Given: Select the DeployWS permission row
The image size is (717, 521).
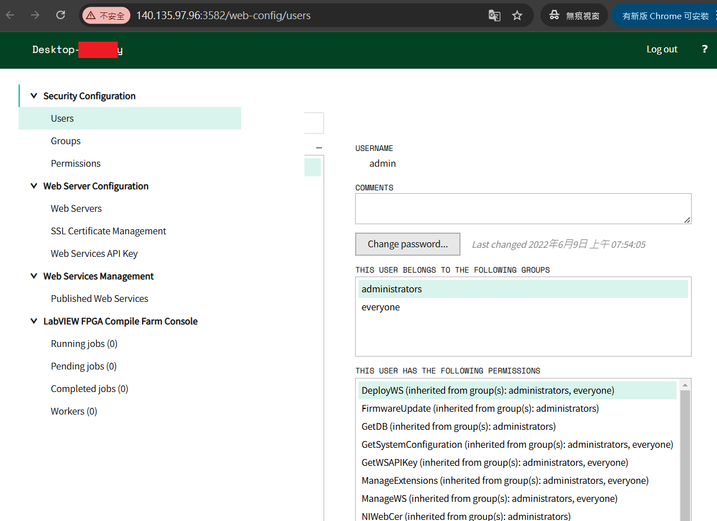Looking at the screenshot, I should pos(517,390).
